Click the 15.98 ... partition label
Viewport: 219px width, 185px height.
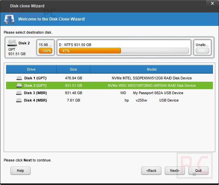click(x=45, y=45)
